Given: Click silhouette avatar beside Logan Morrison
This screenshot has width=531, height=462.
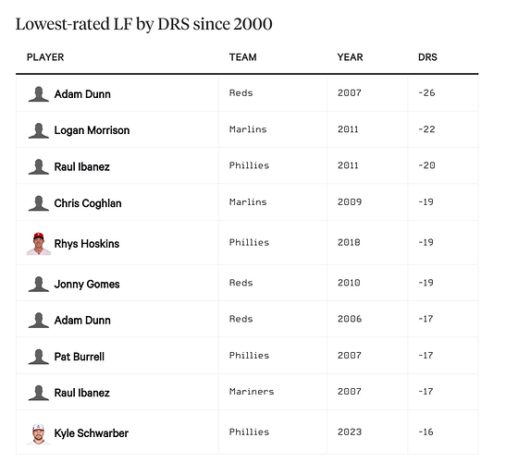Looking at the screenshot, I should click(39, 130).
